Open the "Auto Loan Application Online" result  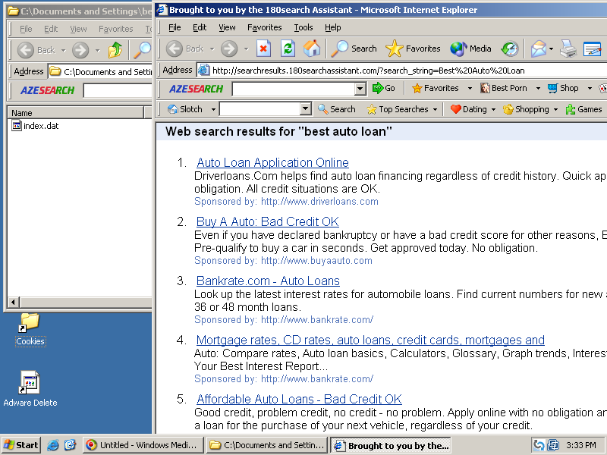tap(272, 162)
